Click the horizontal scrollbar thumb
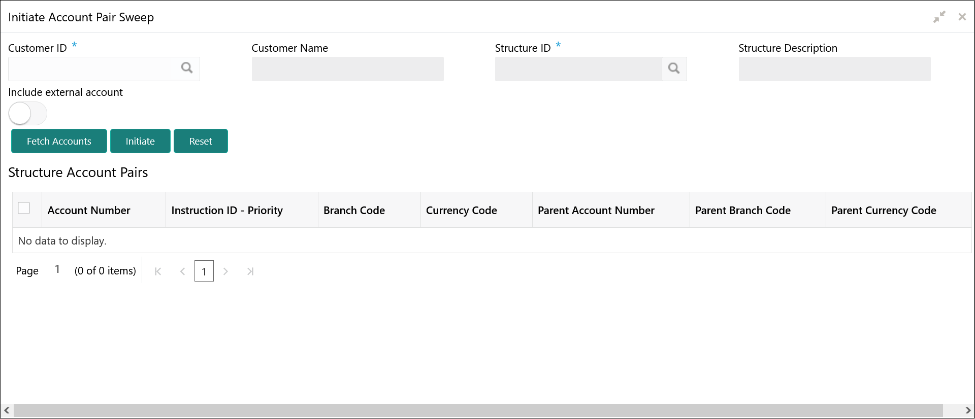The image size is (975, 419). point(478,410)
